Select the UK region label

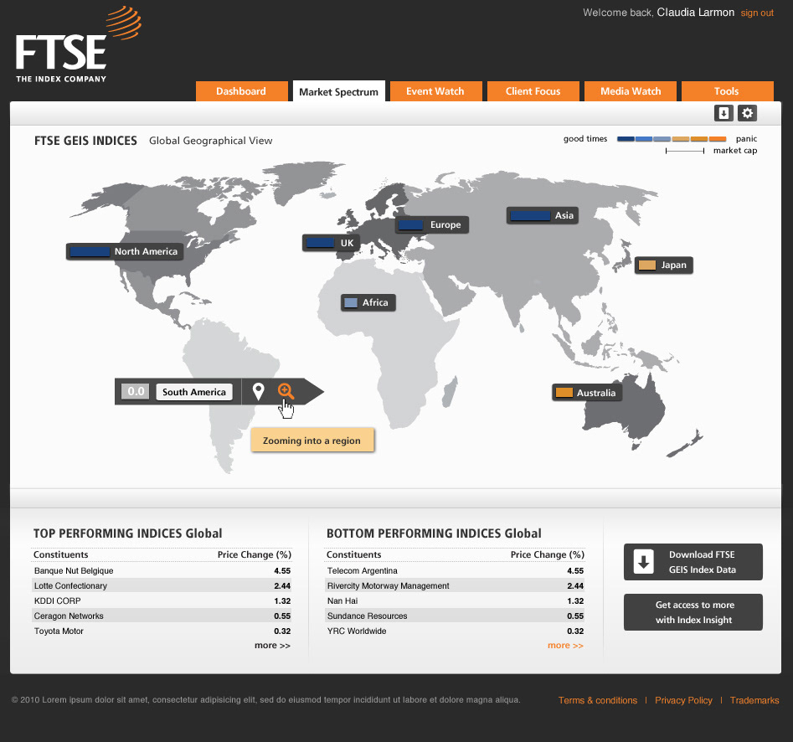tap(331, 243)
